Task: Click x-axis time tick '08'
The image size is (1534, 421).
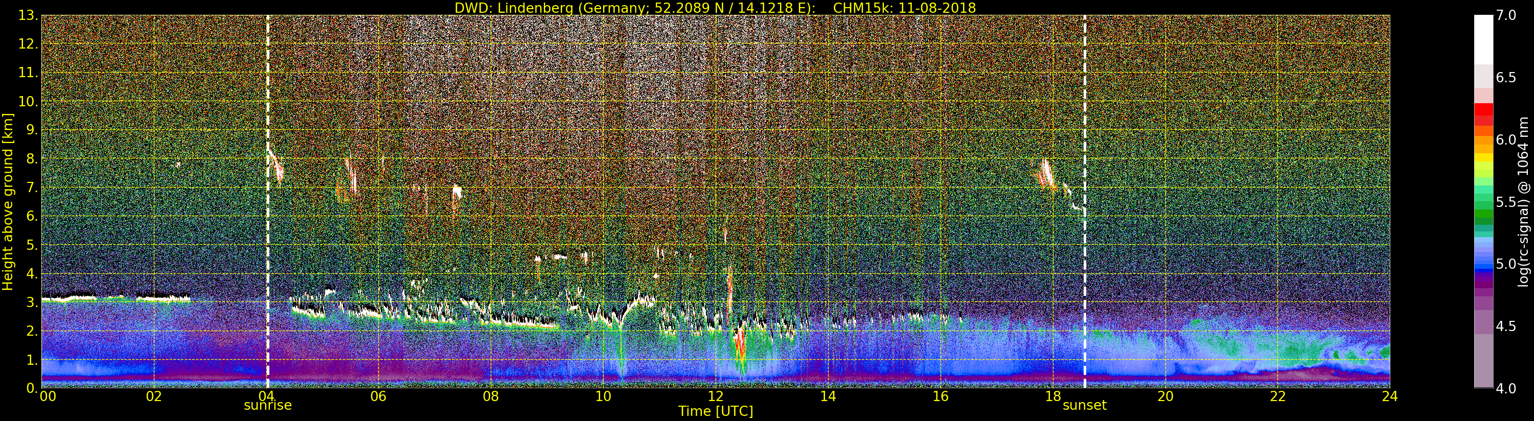Action: click(491, 396)
